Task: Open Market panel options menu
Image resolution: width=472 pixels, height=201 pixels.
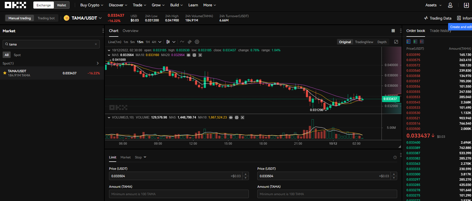Action: [x=103, y=31]
